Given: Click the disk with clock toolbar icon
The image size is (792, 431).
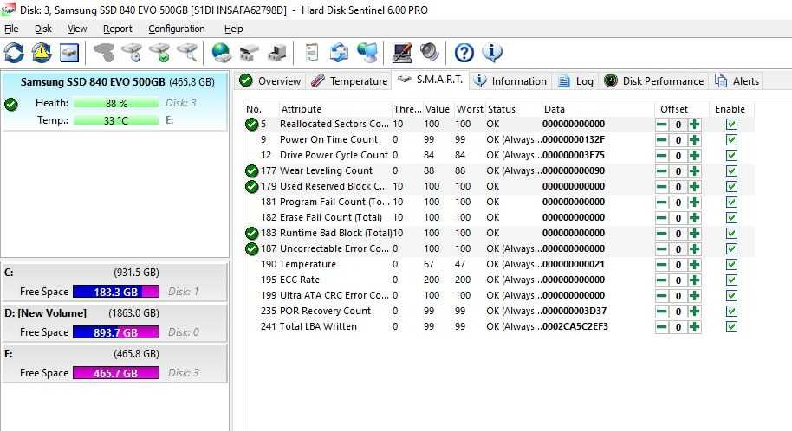Looking at the screenshot, I should (x=132, y=53).
